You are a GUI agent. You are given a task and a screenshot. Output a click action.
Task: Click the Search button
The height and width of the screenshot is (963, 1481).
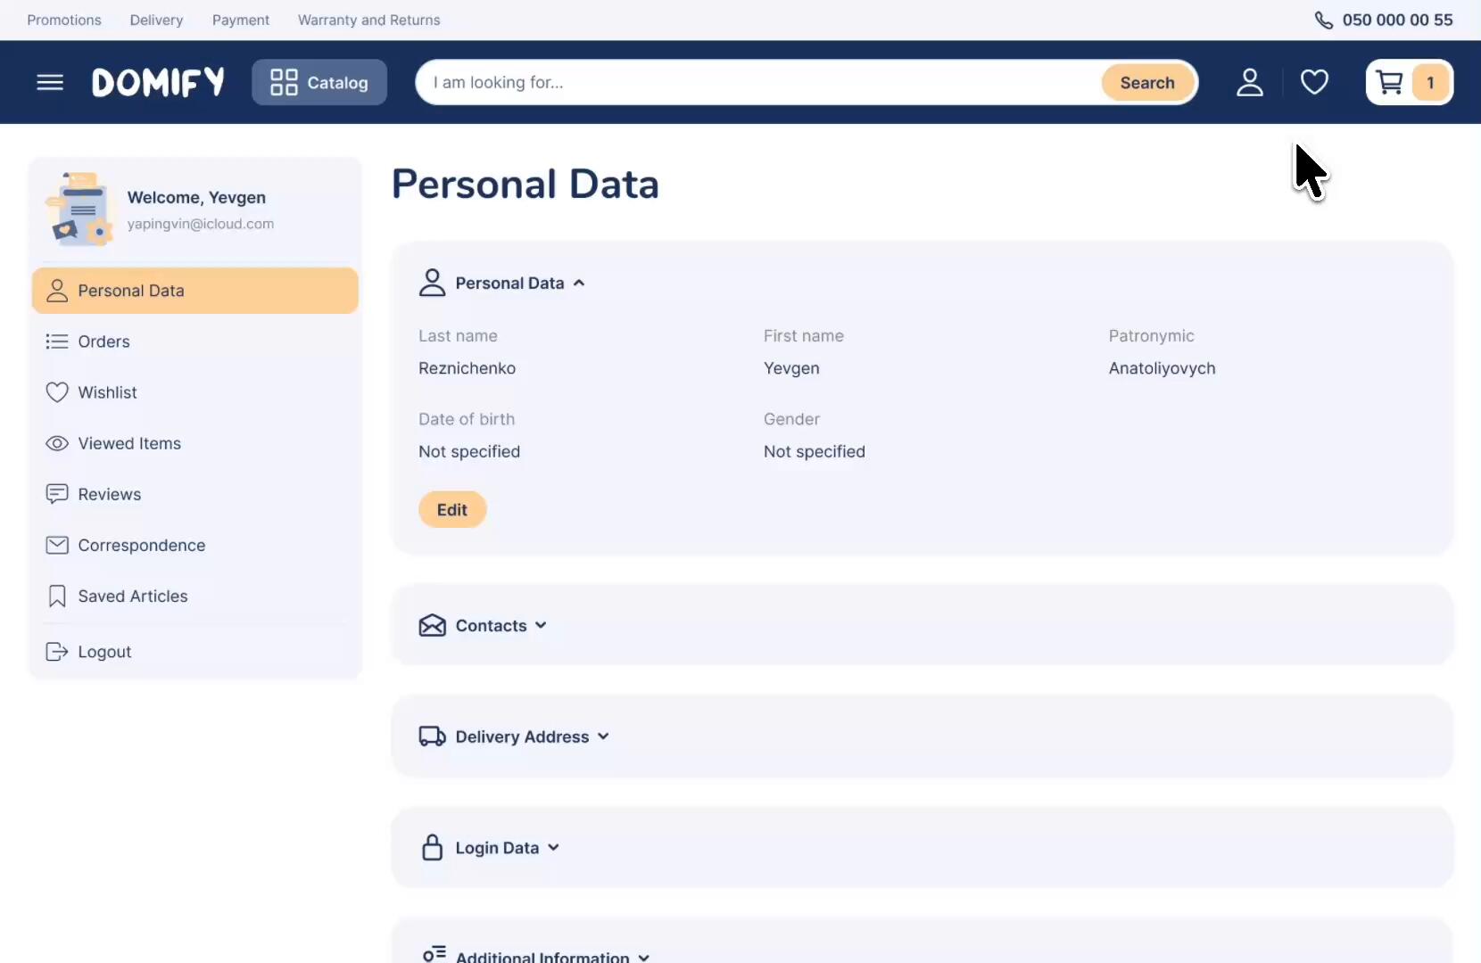pos(1147,83)
